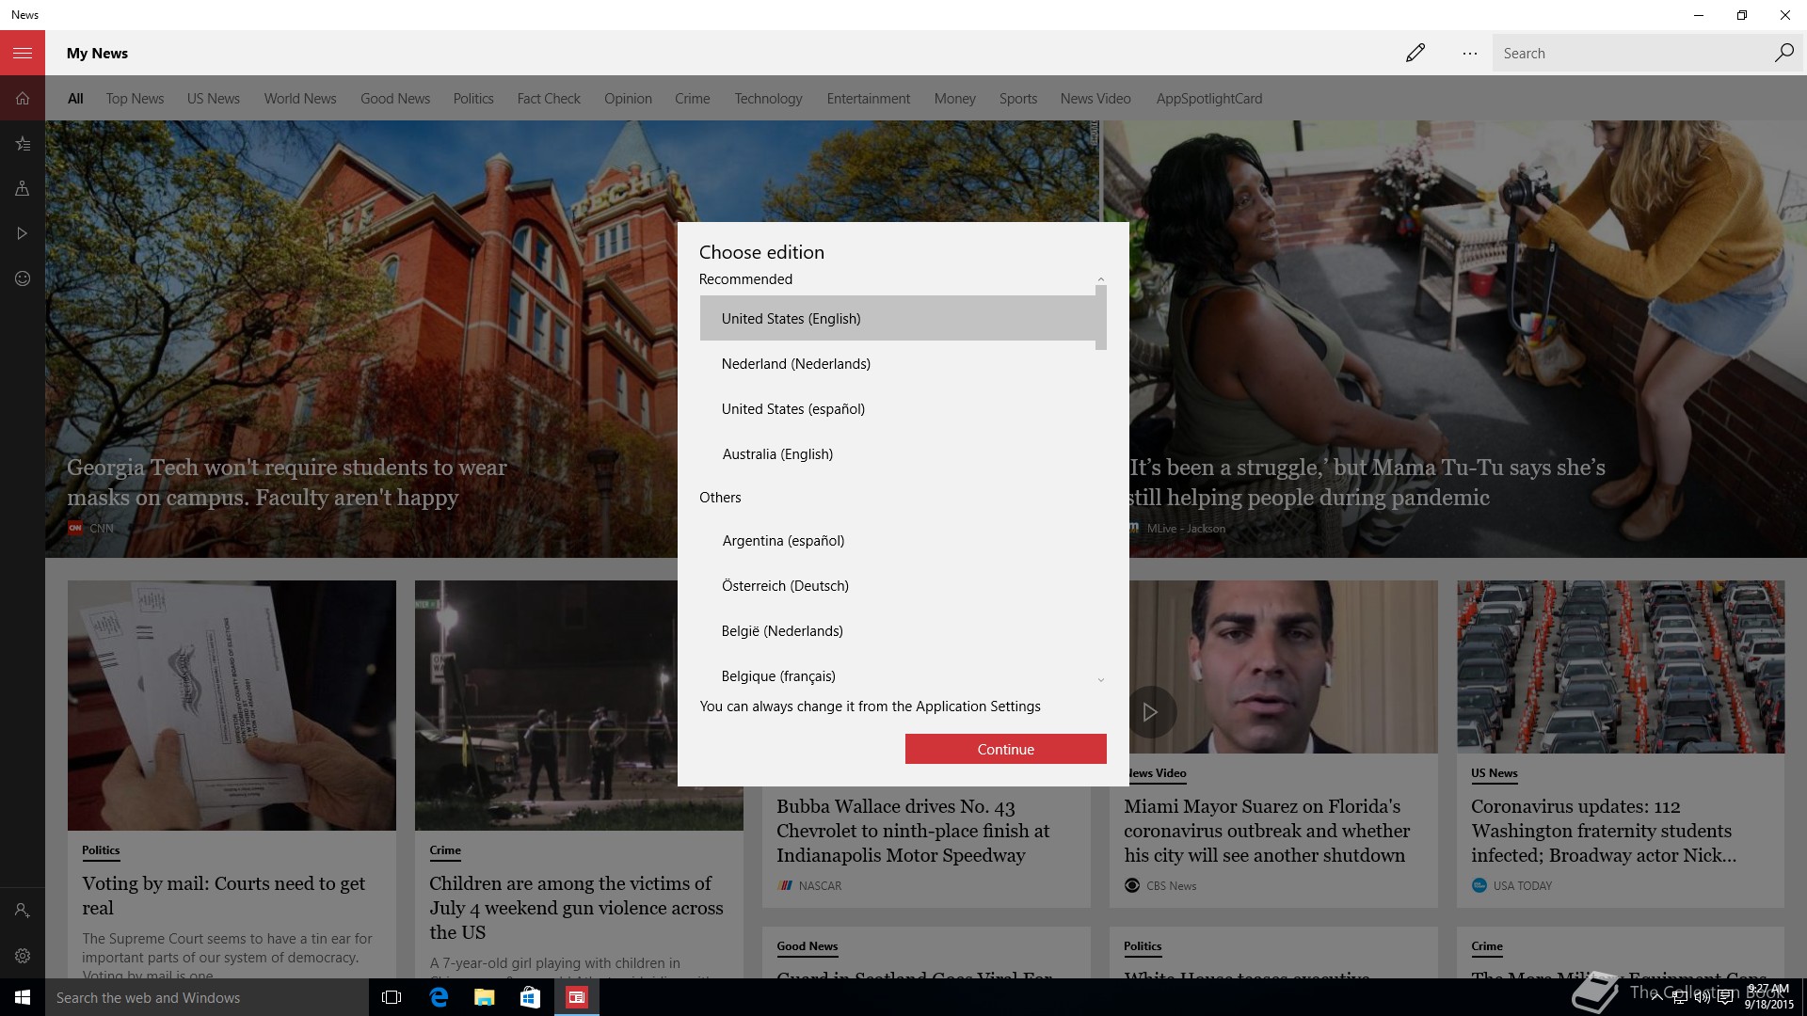Open Coronavirus updates USA TODAY article
The height and width of the screenshot is (1016, 1807).
[1604, 831]
